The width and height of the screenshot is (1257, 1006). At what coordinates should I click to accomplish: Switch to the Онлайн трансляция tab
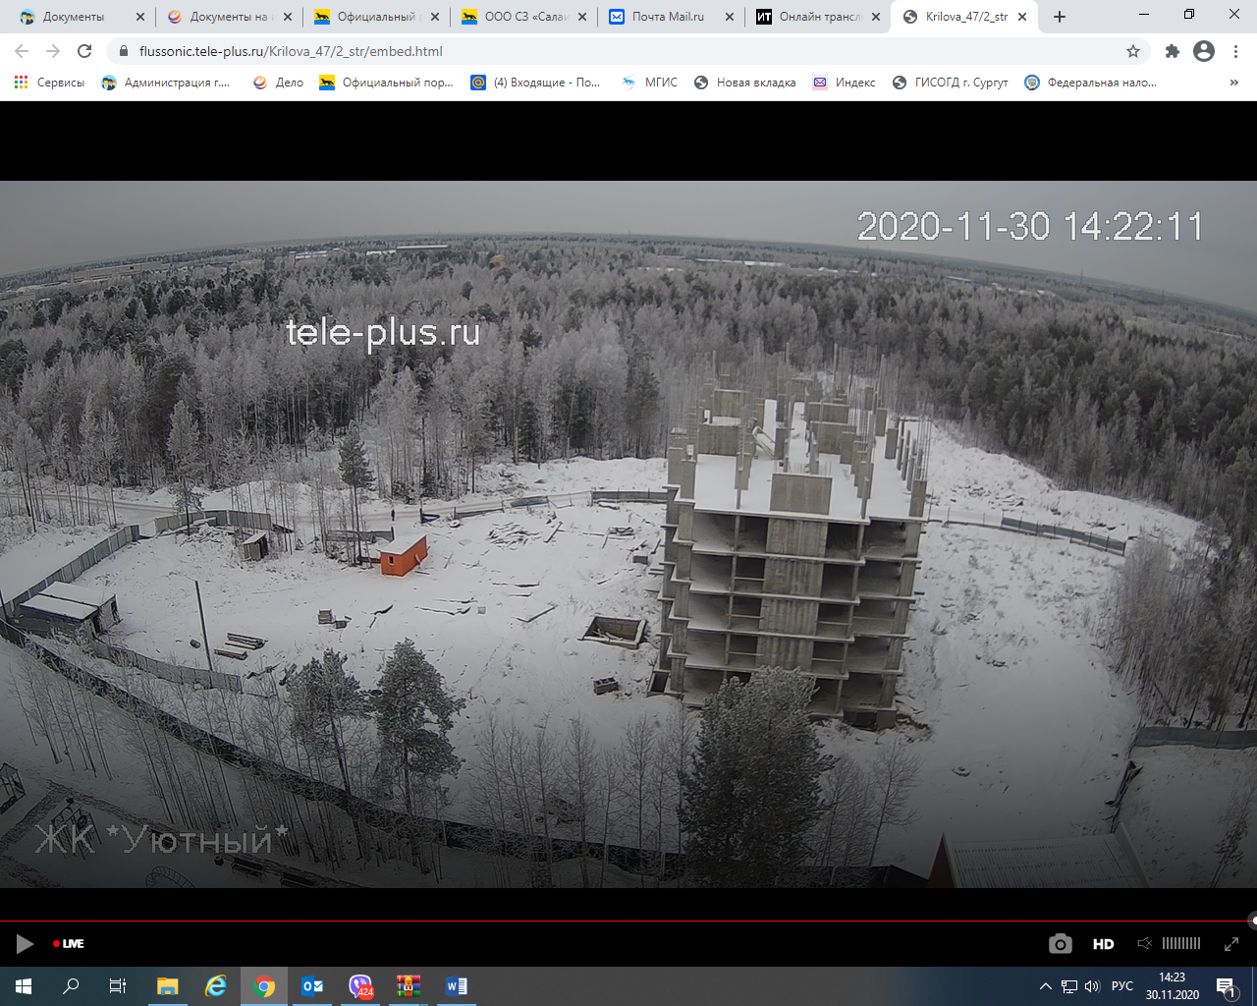click(817, 17)
